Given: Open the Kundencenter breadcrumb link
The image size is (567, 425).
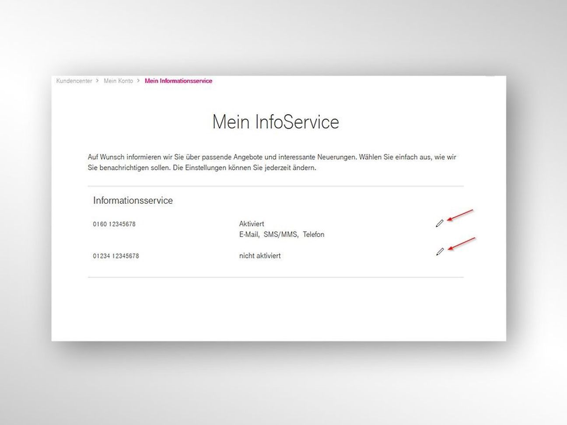Looking at the screenshot, I should pyautogui.click(x=74, y=81).
